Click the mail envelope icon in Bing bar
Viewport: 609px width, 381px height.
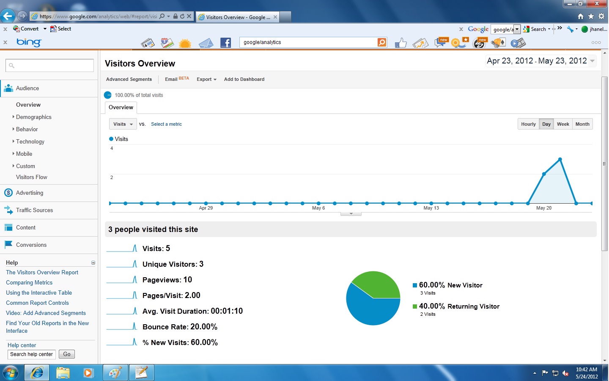[206, 43]
